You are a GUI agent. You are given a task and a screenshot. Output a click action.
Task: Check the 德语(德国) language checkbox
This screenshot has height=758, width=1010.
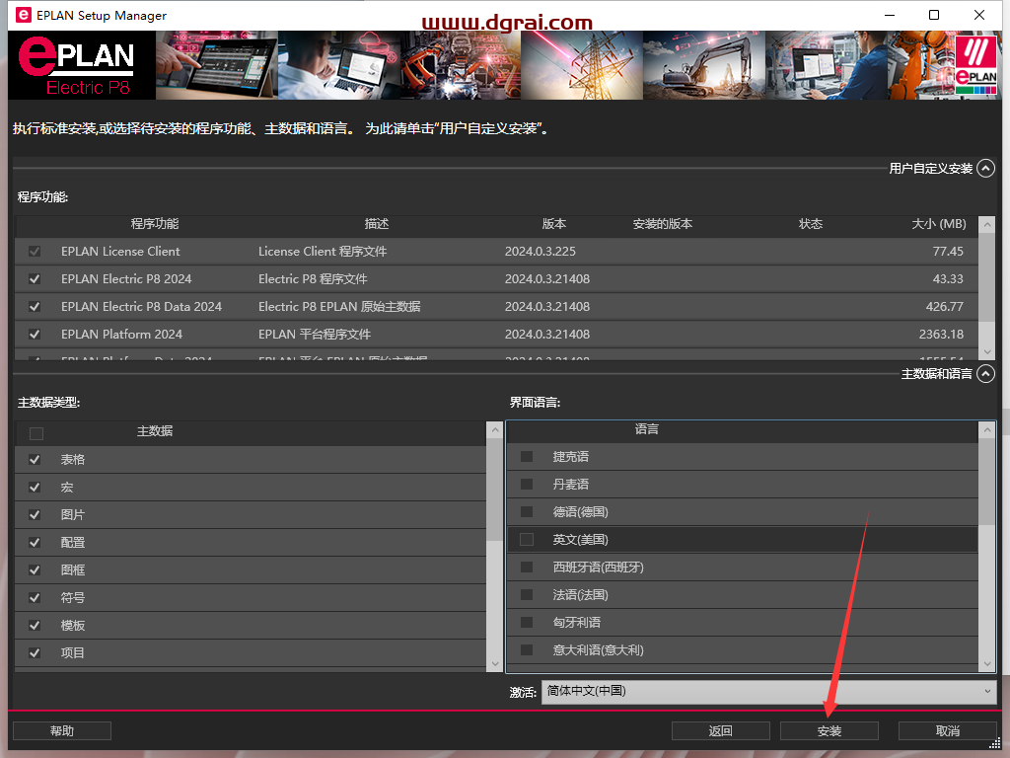pos(527,512)
